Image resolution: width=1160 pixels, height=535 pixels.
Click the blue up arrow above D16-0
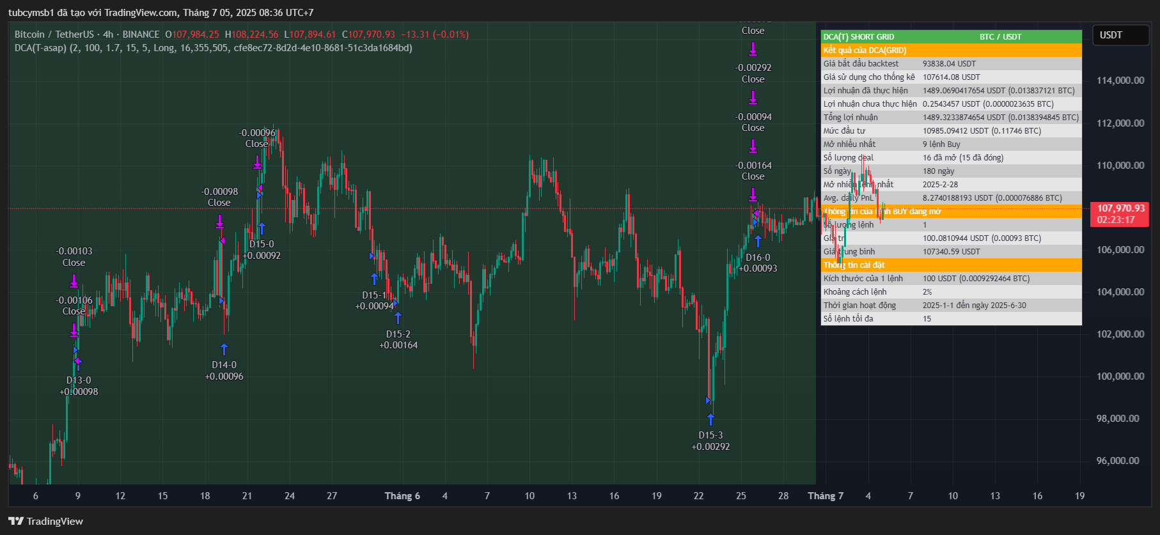point(758,241)
